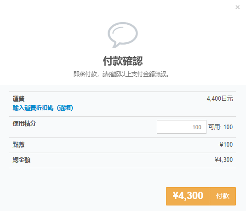
Task: Click the speech bubble icon
Action: pyautogui.click(x=123, y=35)
